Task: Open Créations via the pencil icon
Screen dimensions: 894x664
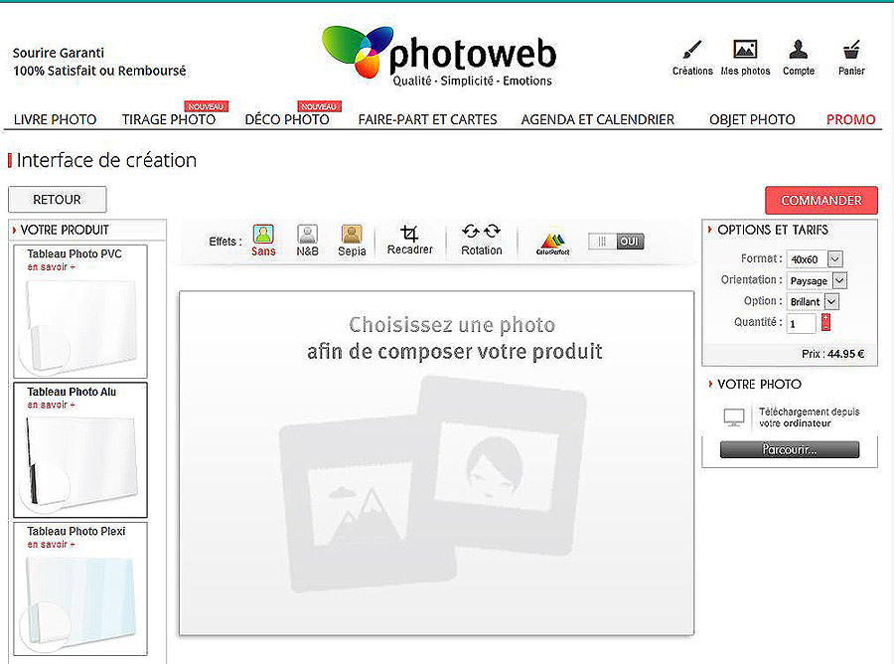Action: click(x=691, y=55)
